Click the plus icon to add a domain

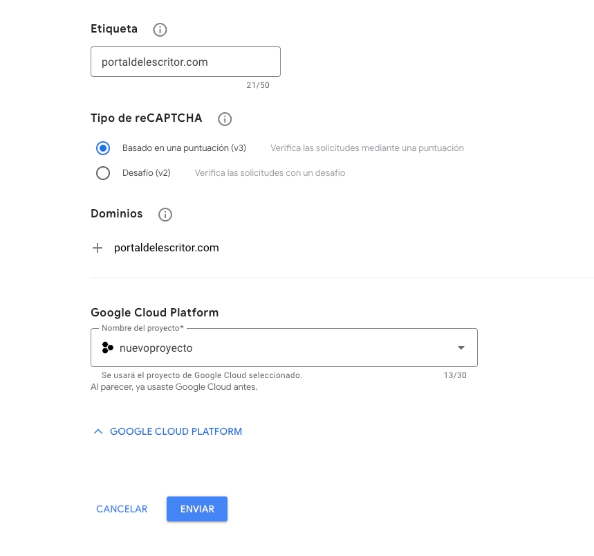tap(98, 248)
